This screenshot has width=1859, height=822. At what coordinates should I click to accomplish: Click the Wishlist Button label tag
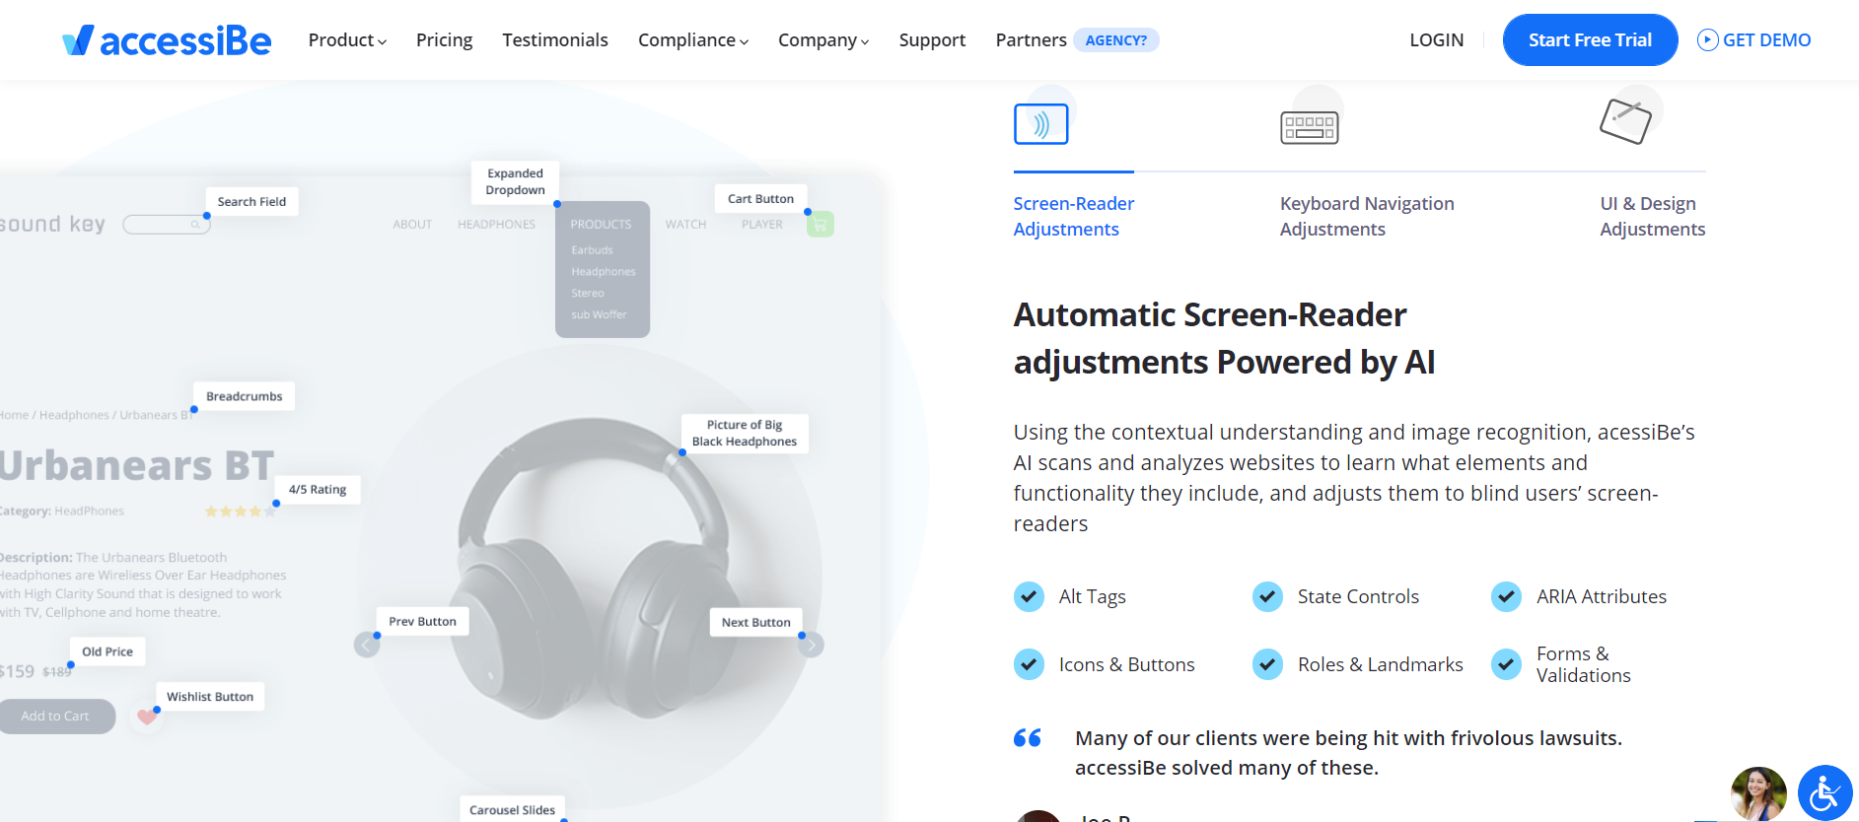210,696
